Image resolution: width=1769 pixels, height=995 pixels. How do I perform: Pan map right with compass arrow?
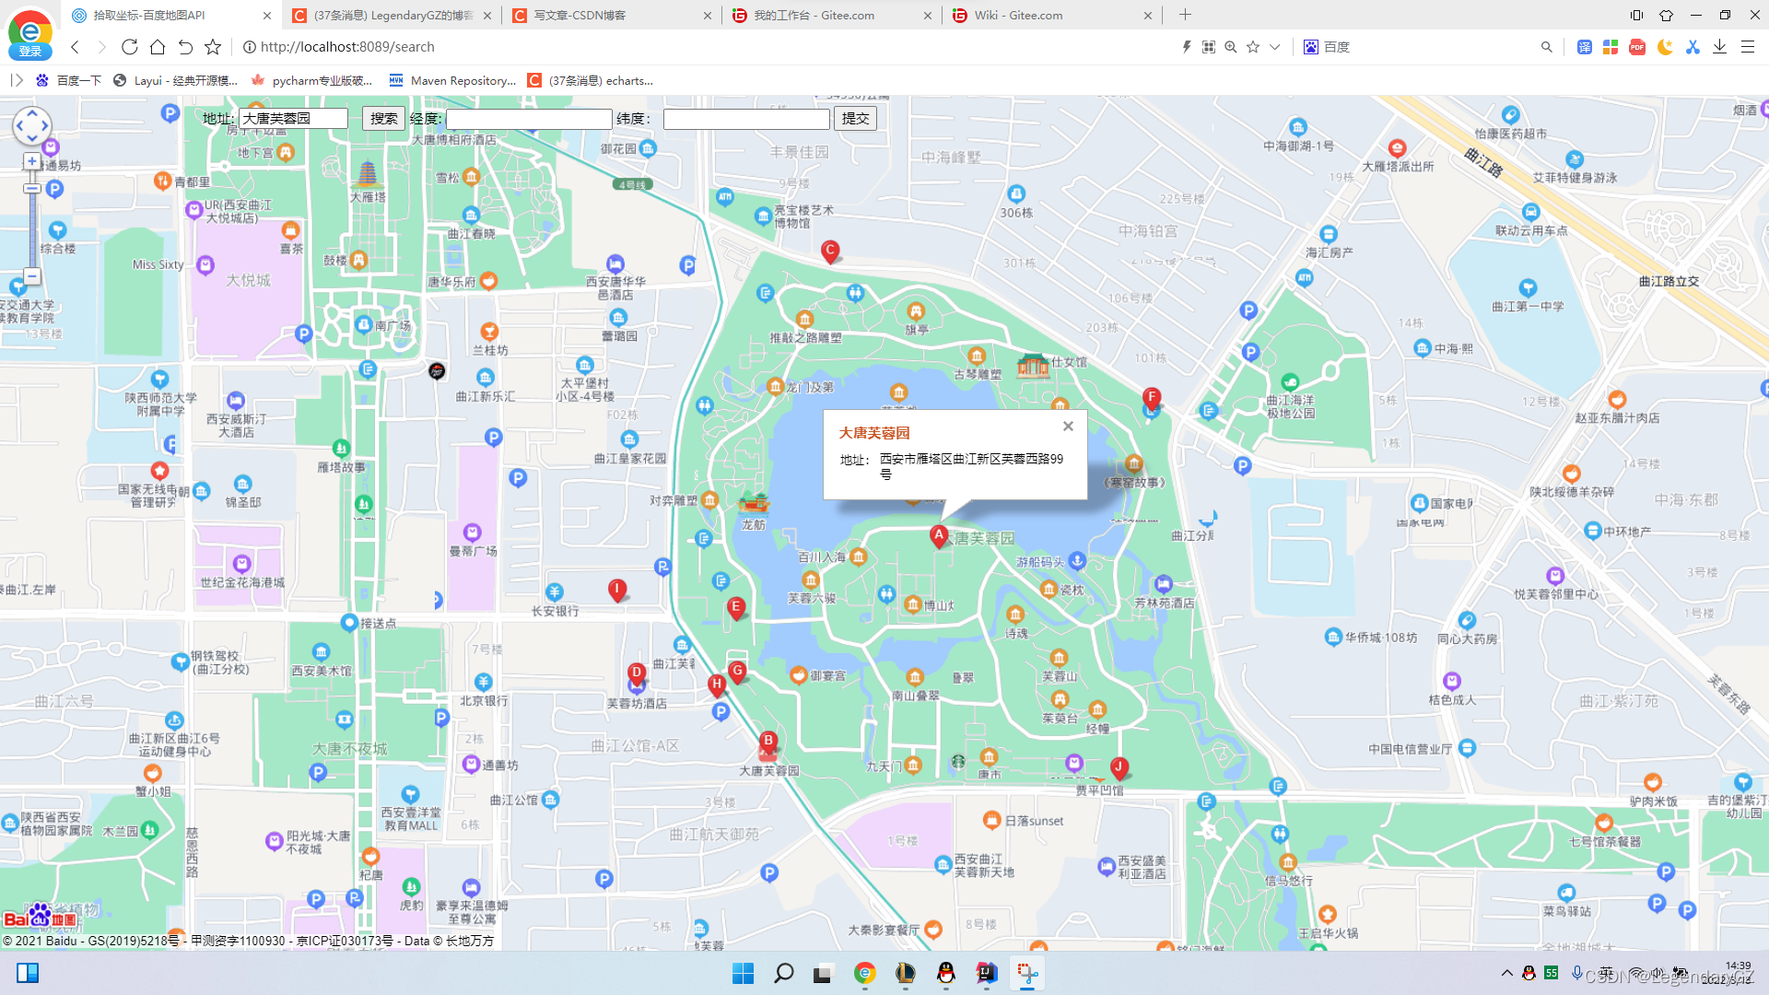[44, 125]
